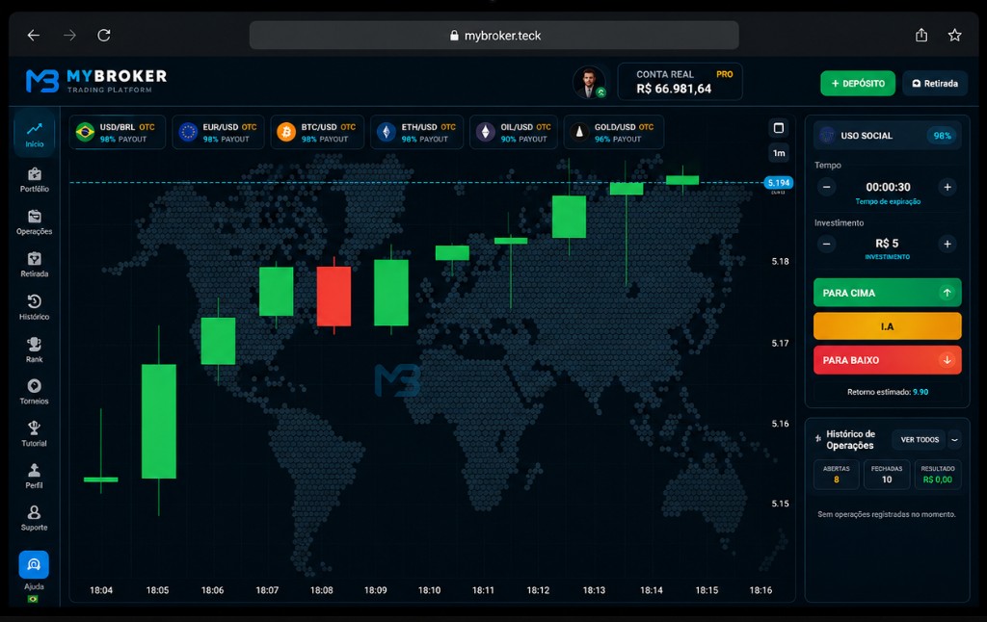
Task: Collapse the Histórico de Operações panel
Action: click(x=954, y=440)
